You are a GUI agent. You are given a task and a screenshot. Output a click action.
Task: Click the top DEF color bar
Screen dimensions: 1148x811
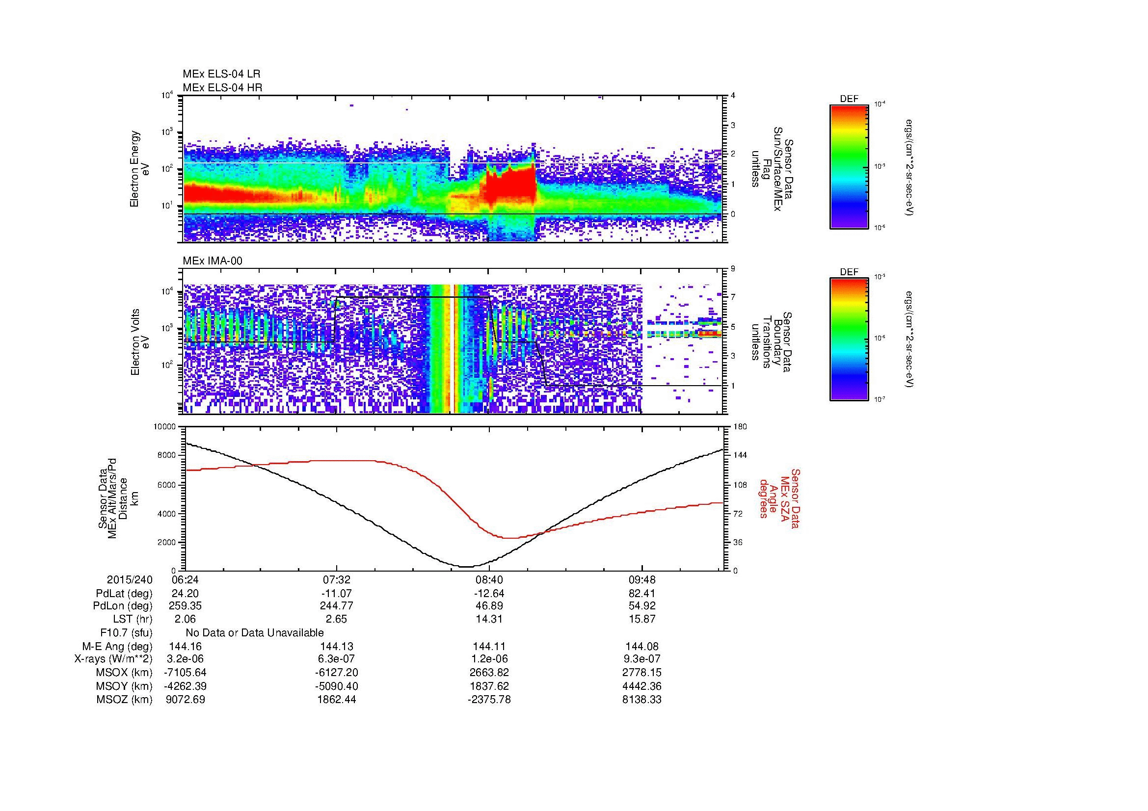coord(849,167)
